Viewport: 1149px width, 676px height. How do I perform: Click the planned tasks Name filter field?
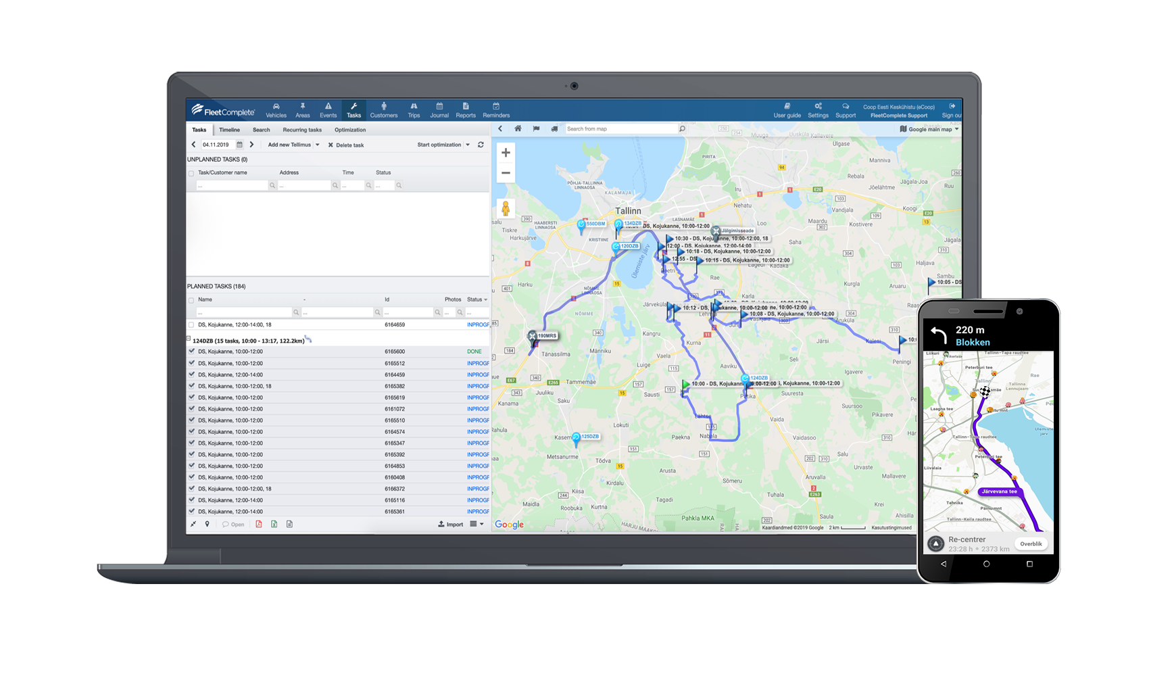(x=244, y=312)
